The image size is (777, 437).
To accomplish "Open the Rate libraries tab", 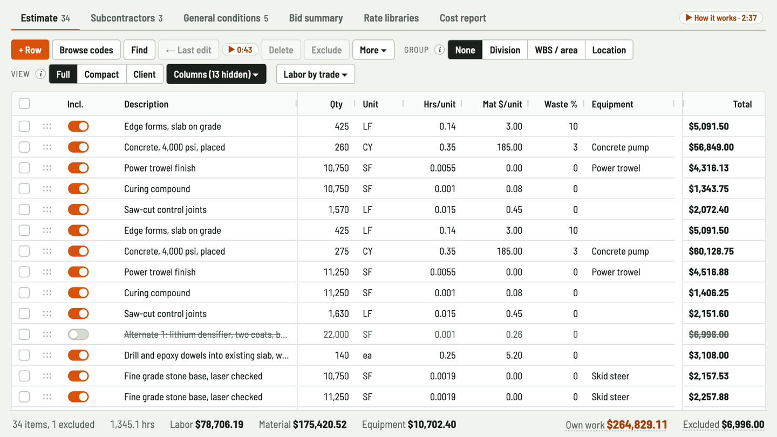I will [x=391, y=18].
